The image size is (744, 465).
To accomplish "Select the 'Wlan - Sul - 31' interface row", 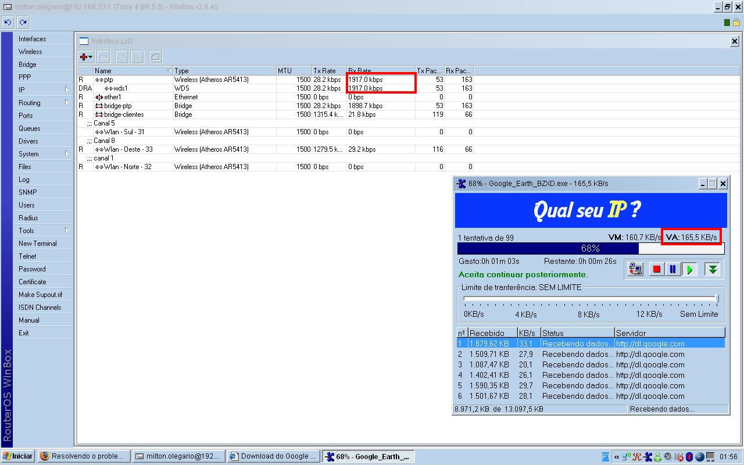I will point(276,132).
